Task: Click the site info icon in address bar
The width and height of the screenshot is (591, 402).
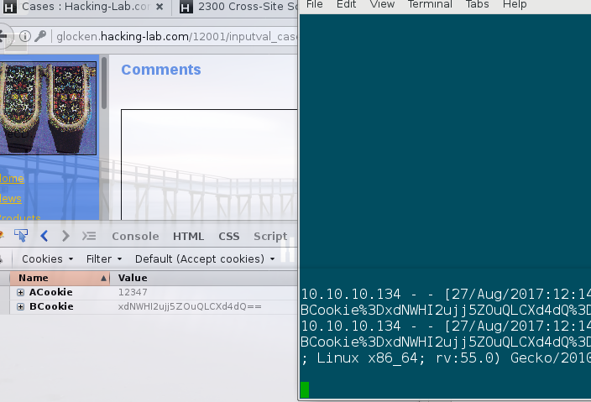Action: 25,36
